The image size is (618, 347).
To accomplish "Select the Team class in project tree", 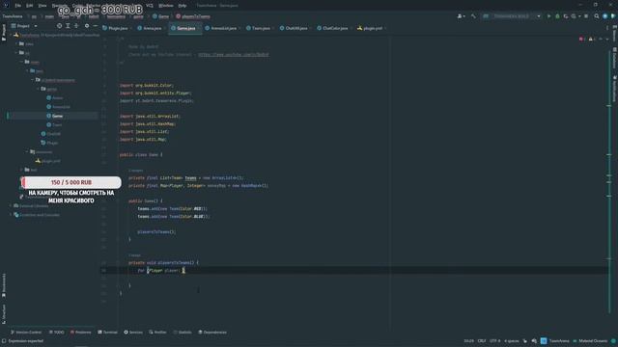I will (x=57, y=125).
